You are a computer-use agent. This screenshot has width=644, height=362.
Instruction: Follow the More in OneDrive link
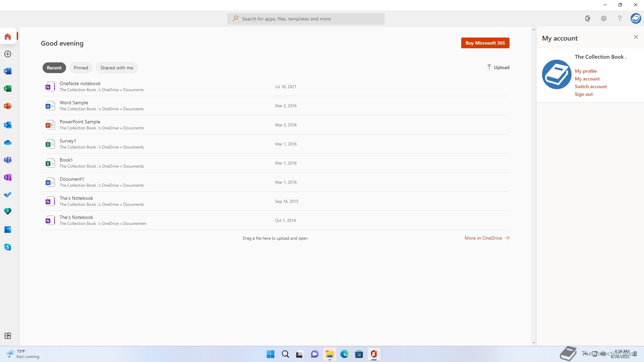[x=487, y=238]
